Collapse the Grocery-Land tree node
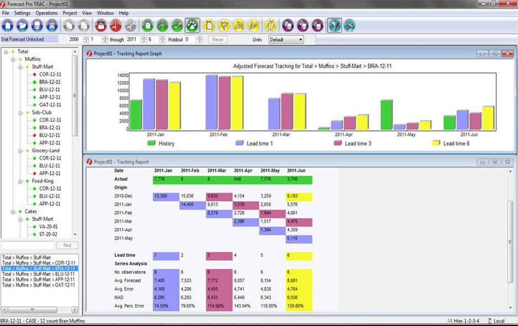 [19, 151]
